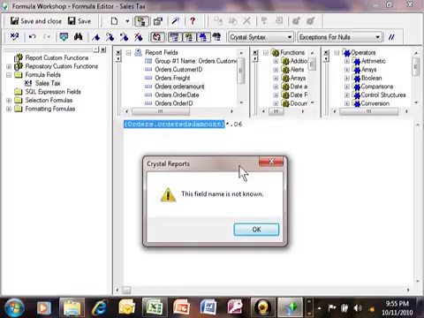
Task: Open Excel from the taskbar
Action: coord(155,308)
